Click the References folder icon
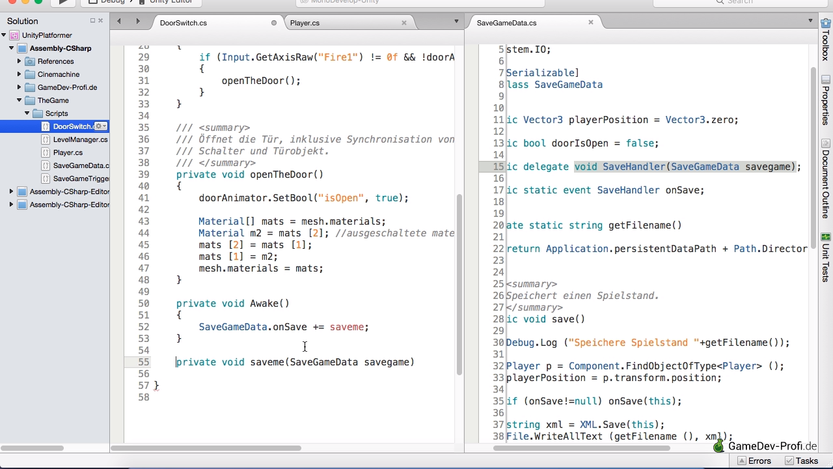This screenshot has height=469, width=833. coord(30,61)
